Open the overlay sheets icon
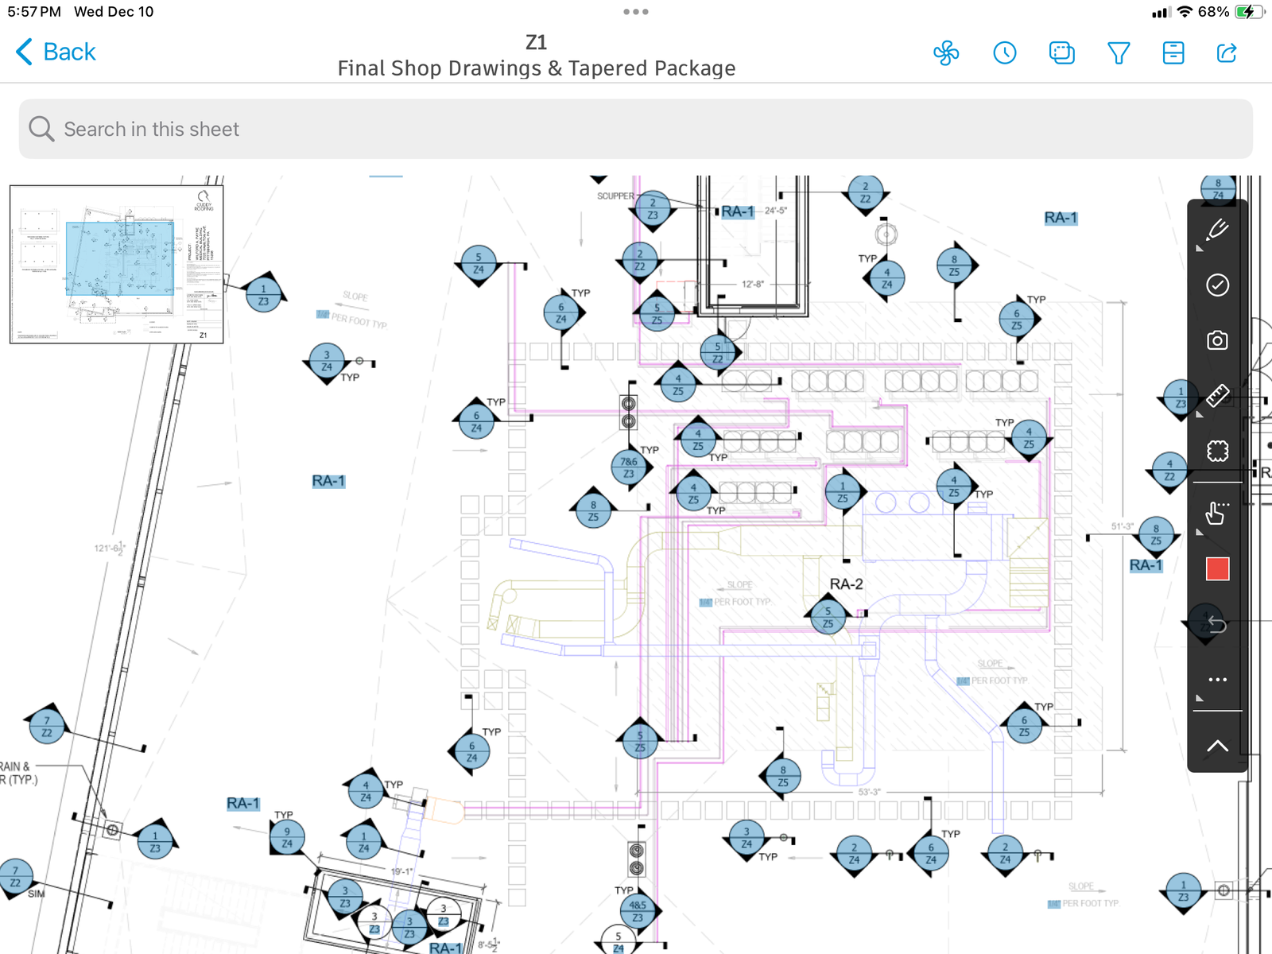This screenshot has height=954, width=1272. click(1061, 53)
